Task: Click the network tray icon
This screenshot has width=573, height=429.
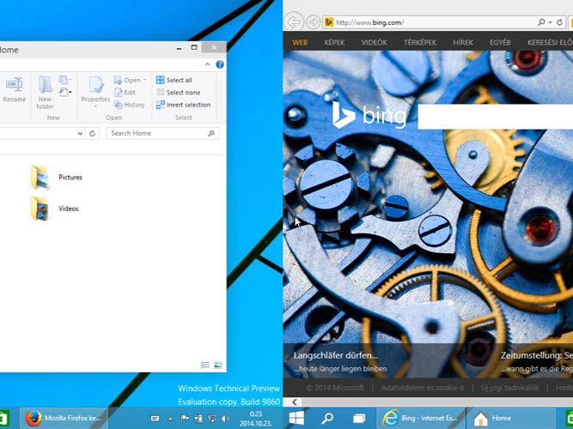Action: [211, 419]
